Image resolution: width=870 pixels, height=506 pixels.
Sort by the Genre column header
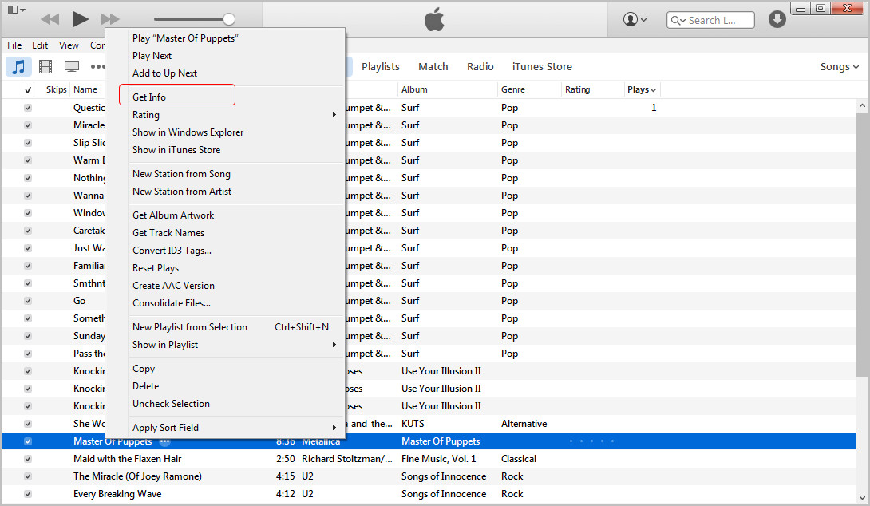[513, 89]
